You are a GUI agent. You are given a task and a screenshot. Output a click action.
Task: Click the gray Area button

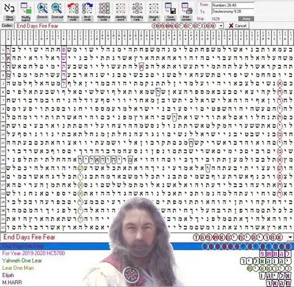coord(246,19)
